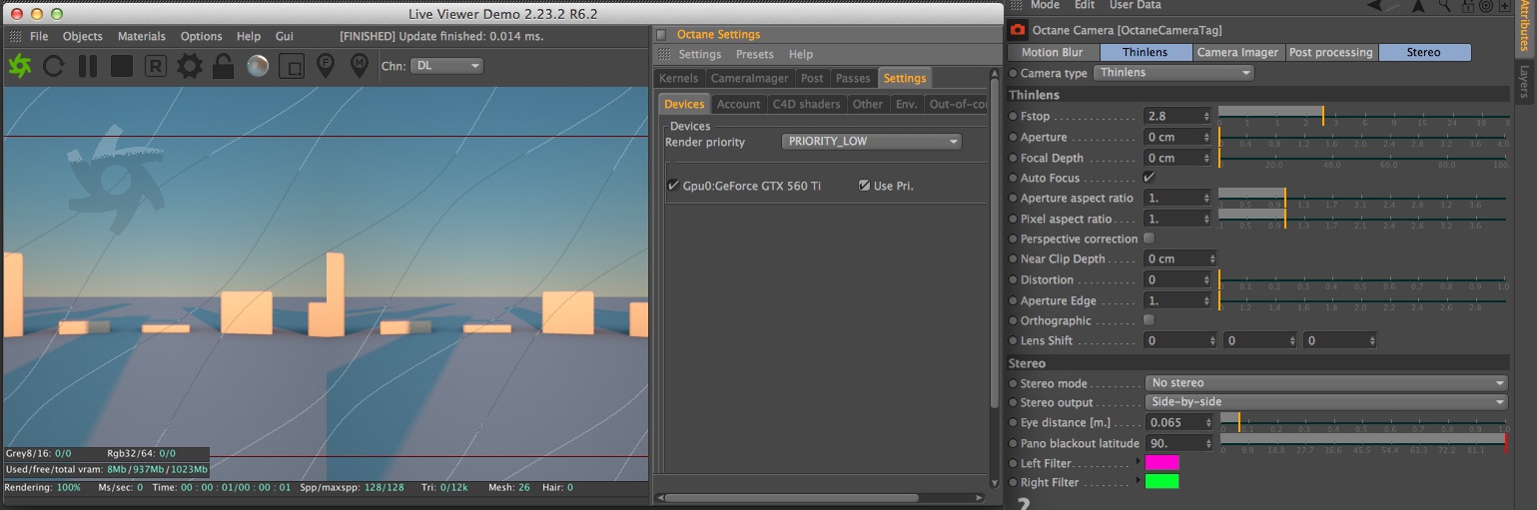This screenshot has height=510, width=1537.
Task: Switch to the CameraImager settings tab
Action: coord(750,78)
